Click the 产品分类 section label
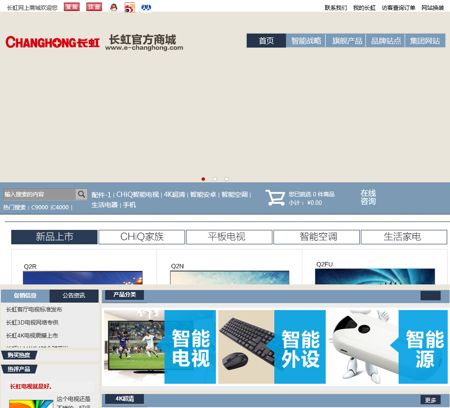This screenshot has height=408, width=450. tap(125, 295)
